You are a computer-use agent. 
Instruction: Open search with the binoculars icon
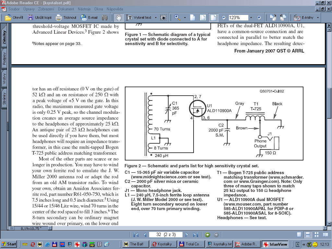click(x=105, y=18)
